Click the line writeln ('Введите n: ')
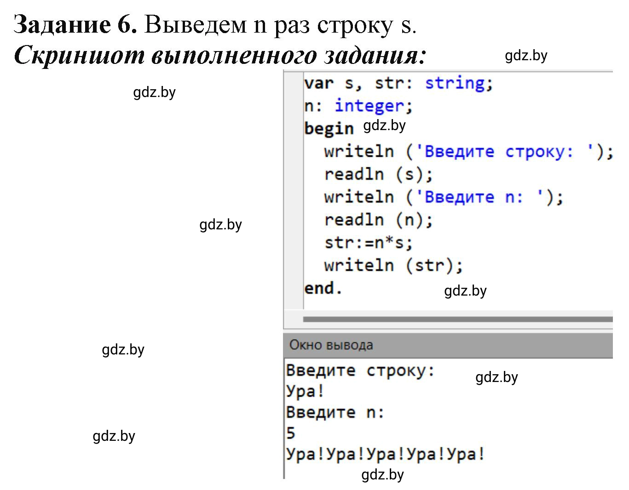The height and width of the screenshot is (490, 629). tap(444, 197)
